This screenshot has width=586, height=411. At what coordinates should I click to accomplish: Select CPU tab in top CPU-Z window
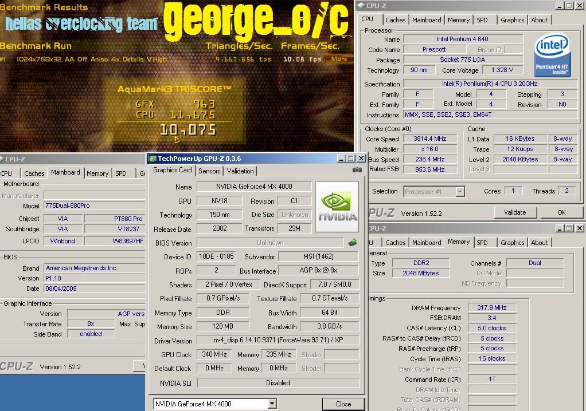(x=368, y=19)
